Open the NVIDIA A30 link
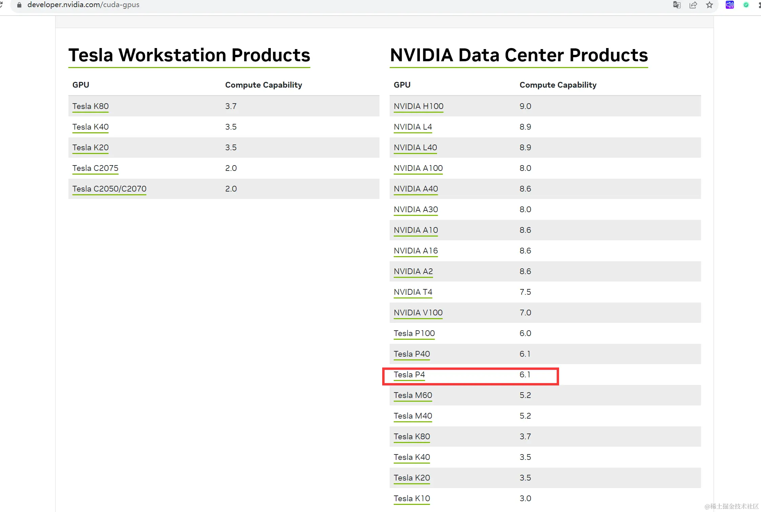The width and height of the screenshot is (761, 512). click(416, 209)
